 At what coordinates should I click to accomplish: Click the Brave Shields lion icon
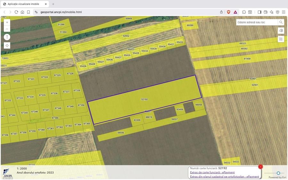click(228, 12)
